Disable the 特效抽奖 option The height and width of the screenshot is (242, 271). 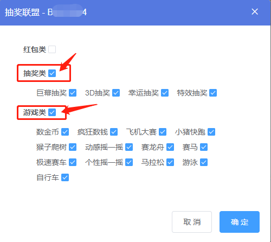[213, 93]
